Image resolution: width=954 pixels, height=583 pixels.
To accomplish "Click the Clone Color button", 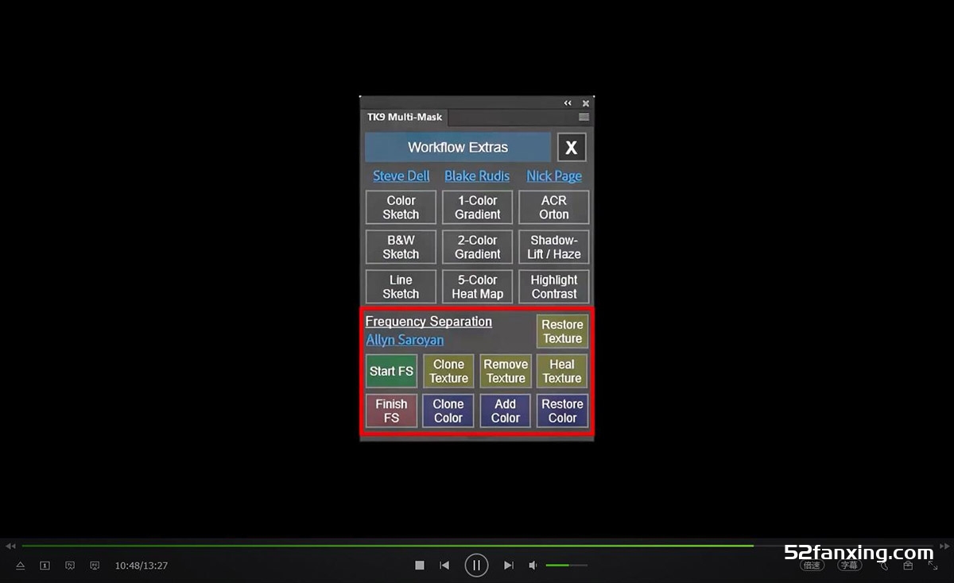I will (x=448, y=411).
